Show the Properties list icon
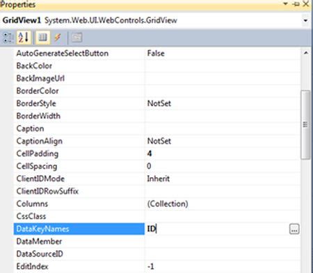313x273 pixels. click(x=42, y=38)
